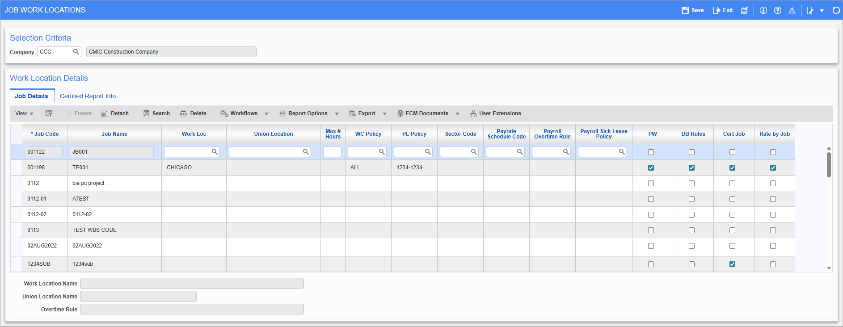Check DB Rules for job 0112-01

tap(691, 199)
